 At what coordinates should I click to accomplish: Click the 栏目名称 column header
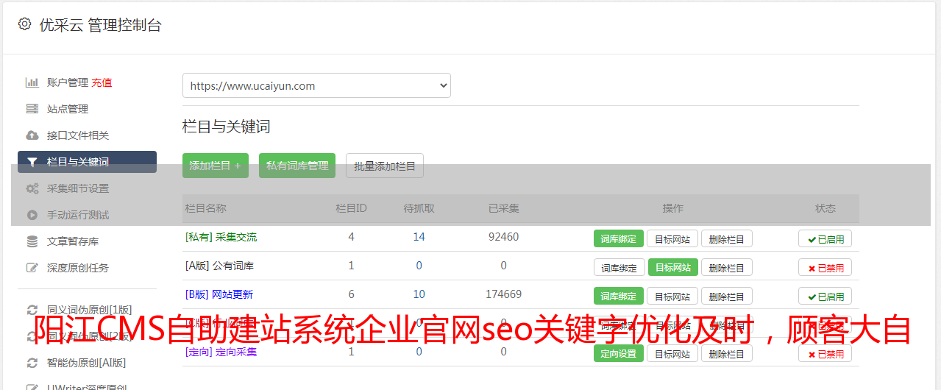(x=205, y=208)
